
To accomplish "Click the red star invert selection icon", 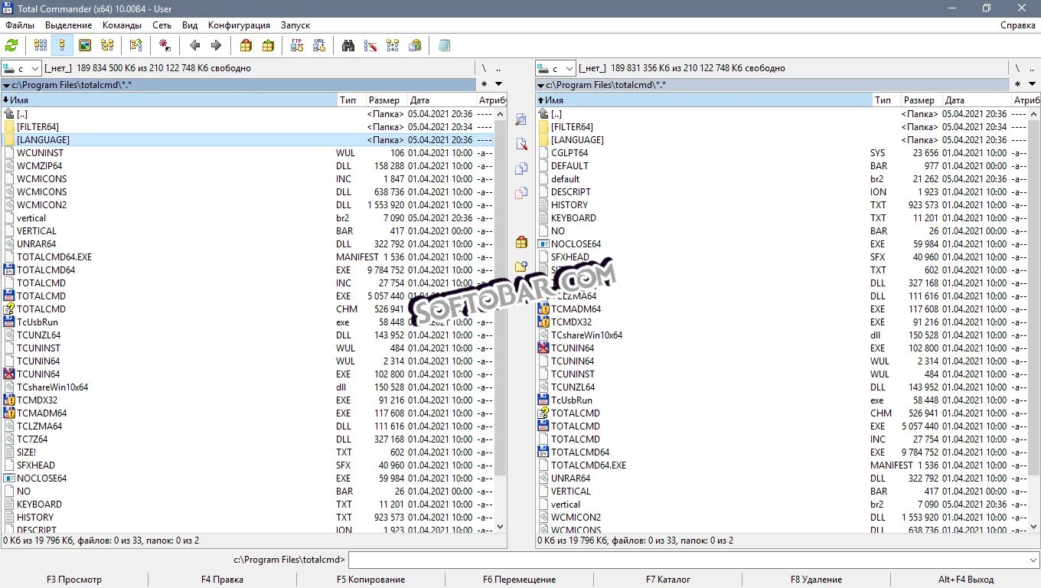I will pyautogui.click(x=165, y=45).
